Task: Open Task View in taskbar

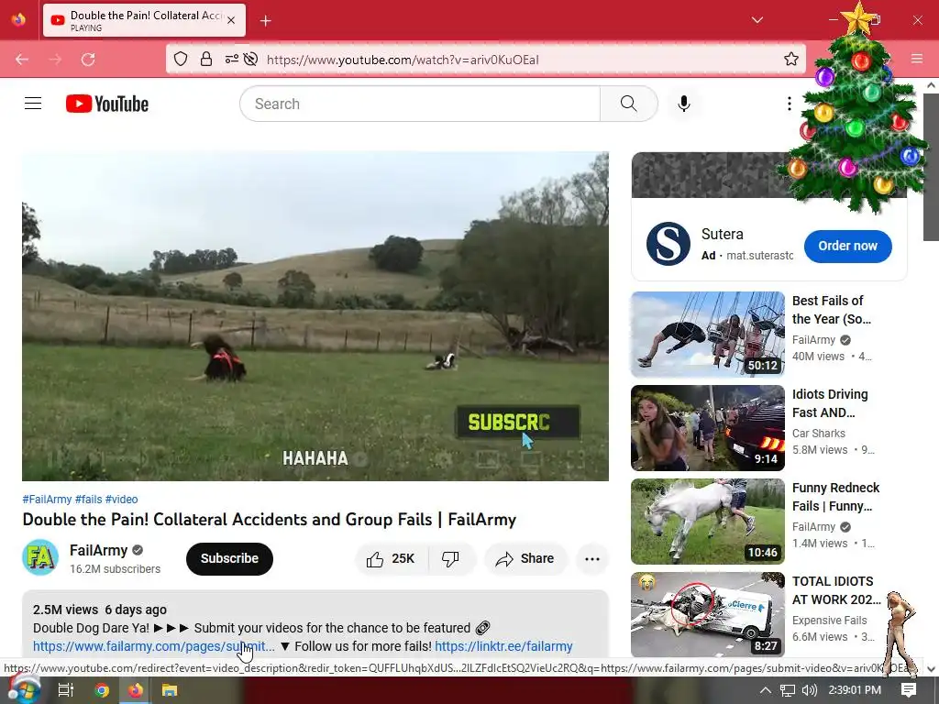Action: 65,690
